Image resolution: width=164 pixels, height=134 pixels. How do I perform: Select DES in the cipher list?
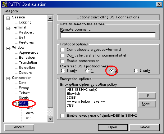pyautogui.click(x=101, y=106)
